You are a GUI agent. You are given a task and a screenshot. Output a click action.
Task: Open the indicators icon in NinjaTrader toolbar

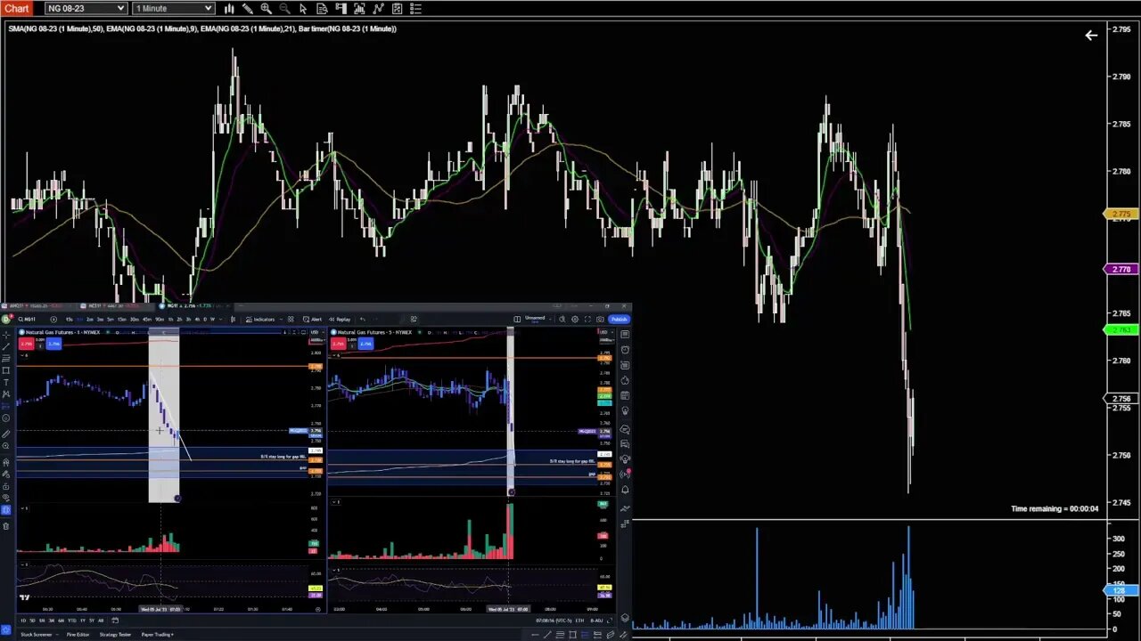(378, 8)
